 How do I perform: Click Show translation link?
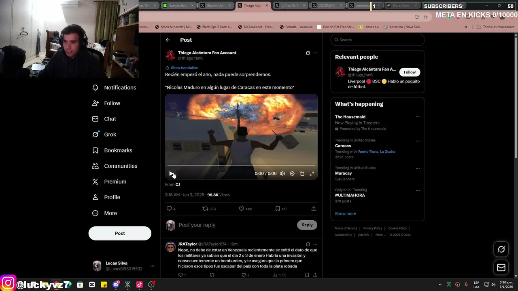click(185, 68)
